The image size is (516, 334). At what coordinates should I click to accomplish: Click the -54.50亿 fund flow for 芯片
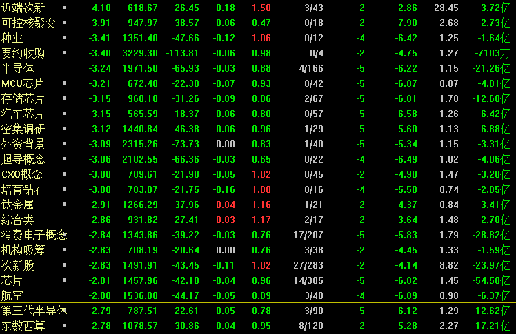[491, 280]
